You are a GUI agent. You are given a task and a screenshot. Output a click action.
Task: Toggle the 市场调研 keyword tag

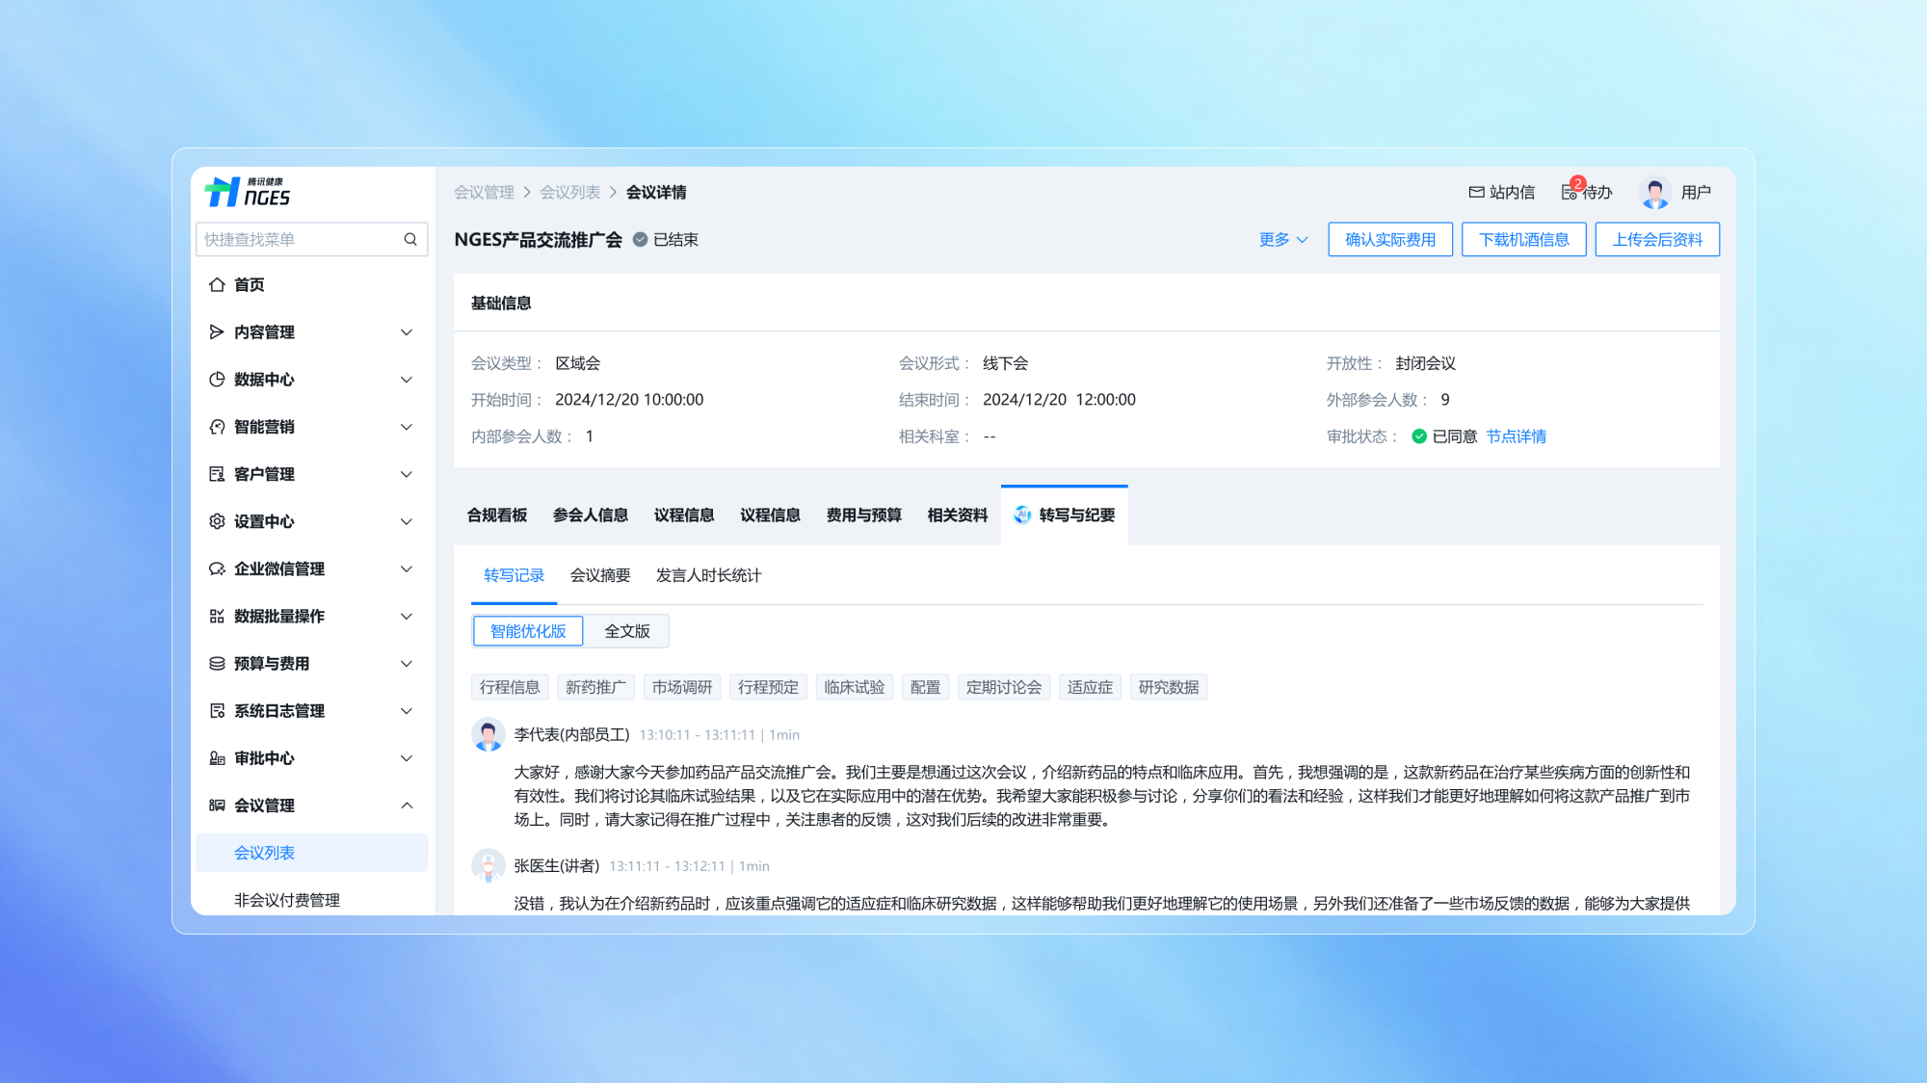(681, 687)
